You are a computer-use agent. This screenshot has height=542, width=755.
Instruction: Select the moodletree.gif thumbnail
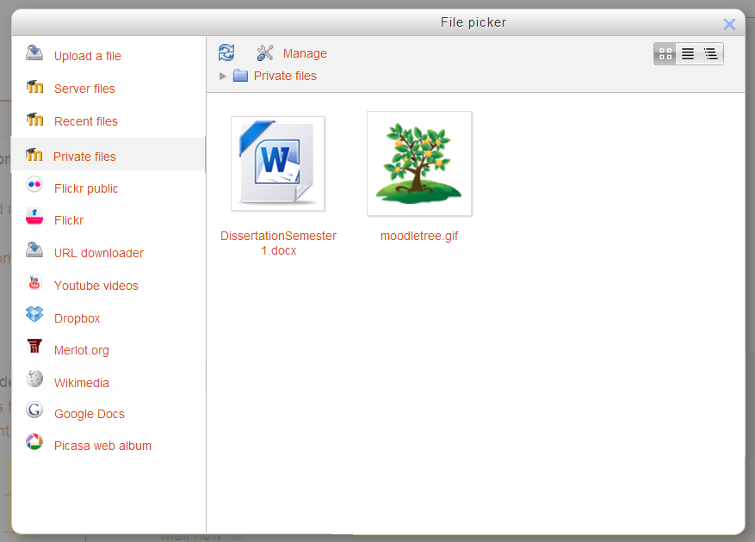click(x=419, y=163)
